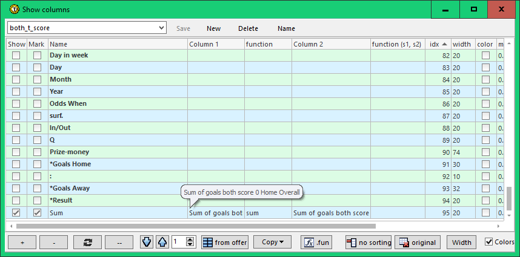Restore defaults with 'original' button
This screenshot has width=520, height=257.
pyautogui.click(x=418, y=242)
